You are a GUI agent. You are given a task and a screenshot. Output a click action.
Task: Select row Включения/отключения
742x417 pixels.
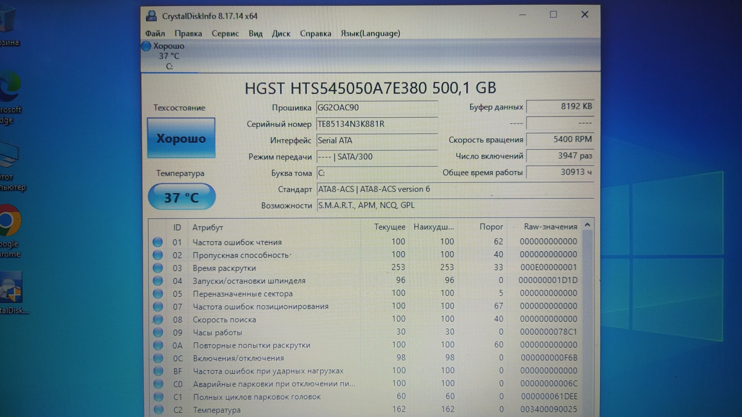(x=365, y=358)
